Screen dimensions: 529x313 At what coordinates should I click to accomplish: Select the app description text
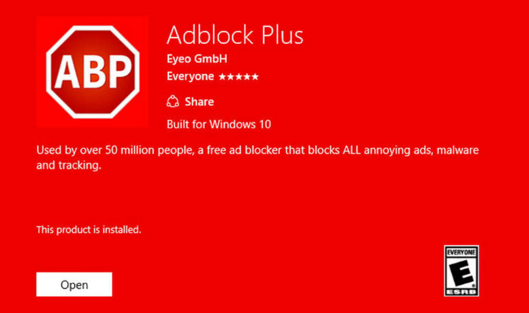[257, 150]
